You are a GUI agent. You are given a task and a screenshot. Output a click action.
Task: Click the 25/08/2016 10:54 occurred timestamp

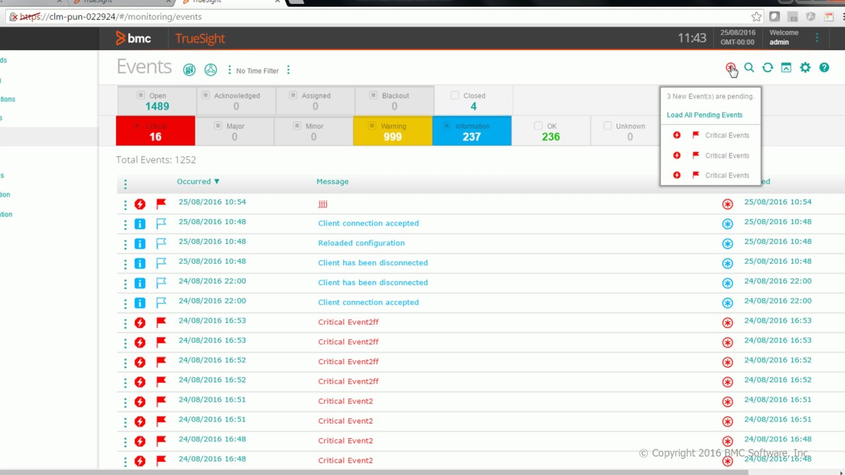pyautogui.click(x=212, y=202)
